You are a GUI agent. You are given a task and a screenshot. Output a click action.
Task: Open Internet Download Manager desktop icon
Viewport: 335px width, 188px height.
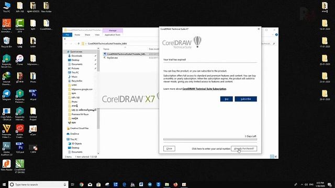coord(7,79)
